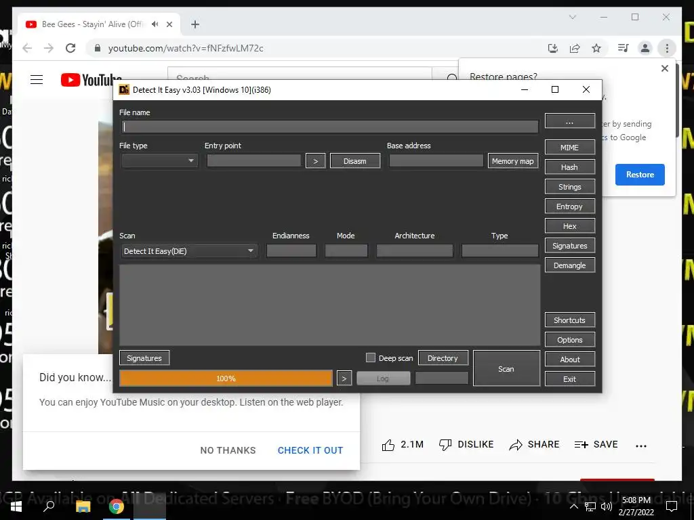Open Chrome from the taskbar

117,506
